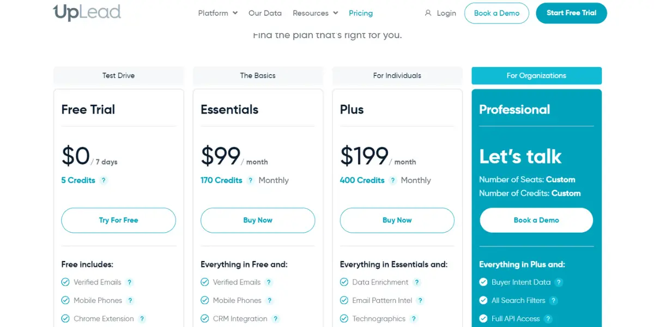Click help icon beside Chrome Extension

142,319
